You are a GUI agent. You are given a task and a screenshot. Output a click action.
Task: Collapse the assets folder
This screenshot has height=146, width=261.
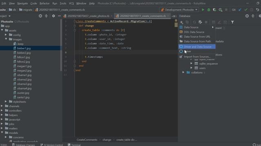click(2, 30)
